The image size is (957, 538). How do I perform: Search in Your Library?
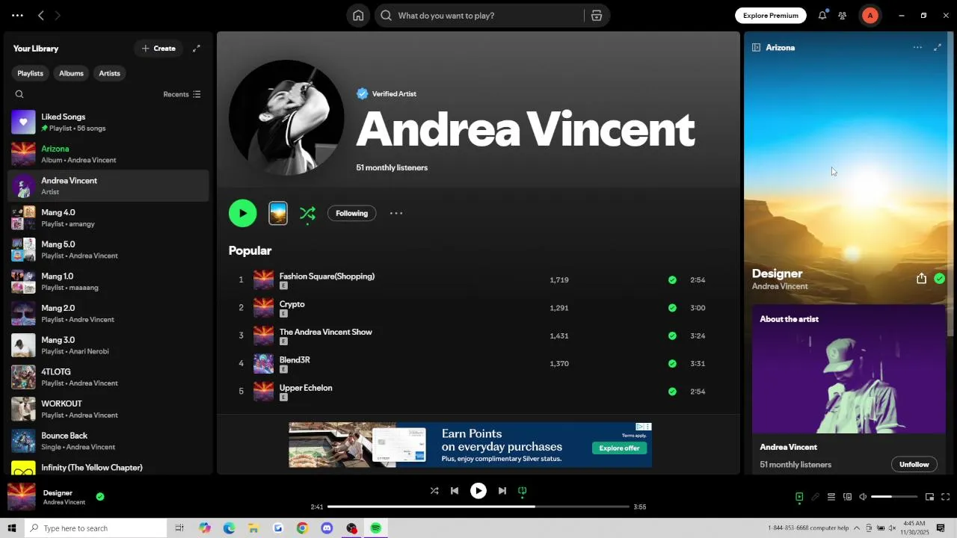[19, 94]
